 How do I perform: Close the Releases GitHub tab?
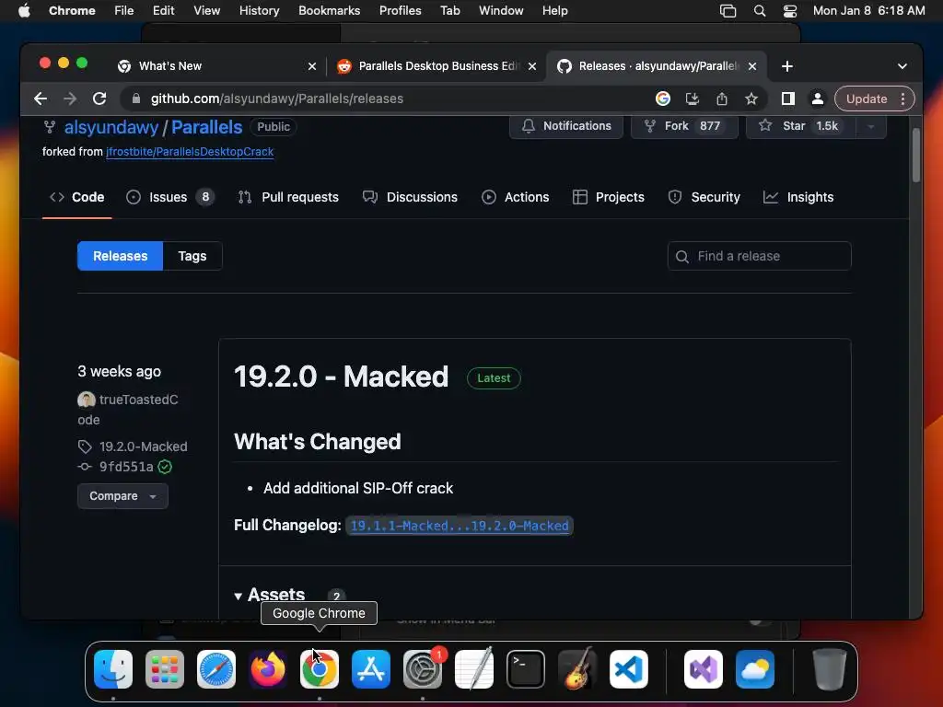click(751, 66)
